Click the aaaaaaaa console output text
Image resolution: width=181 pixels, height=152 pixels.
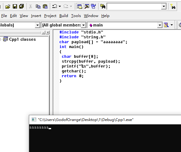click(39, 127)
